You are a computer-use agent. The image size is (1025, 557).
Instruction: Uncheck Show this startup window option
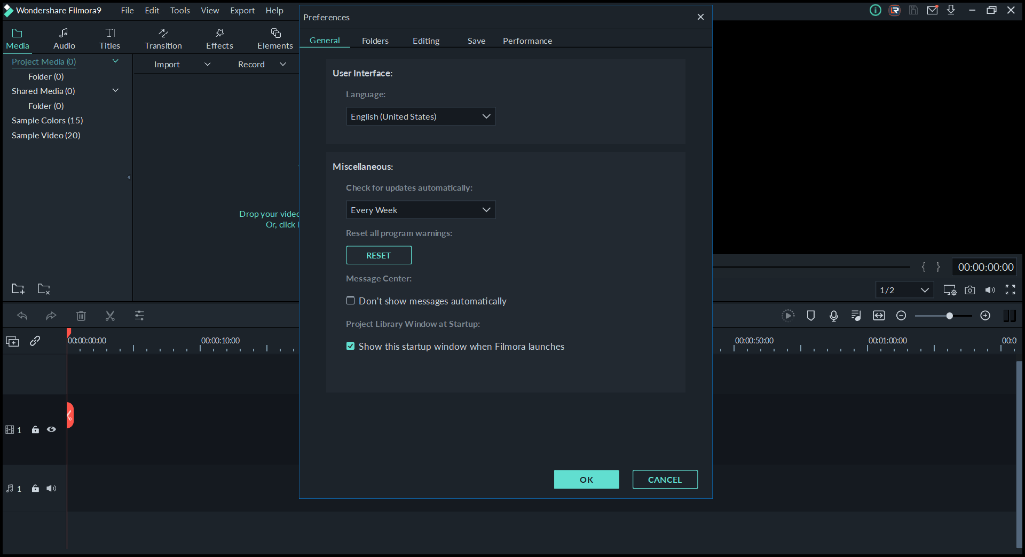350,346
